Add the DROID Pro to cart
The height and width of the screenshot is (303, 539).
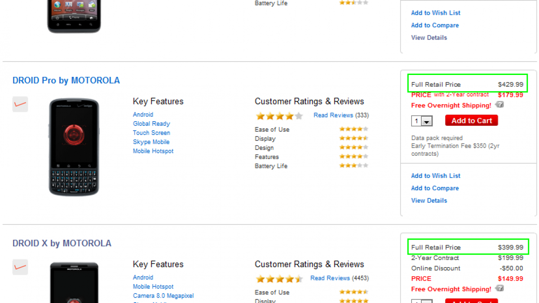[472, 121]
